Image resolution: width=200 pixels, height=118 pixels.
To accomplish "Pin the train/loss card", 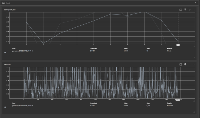I will [185, 65].
